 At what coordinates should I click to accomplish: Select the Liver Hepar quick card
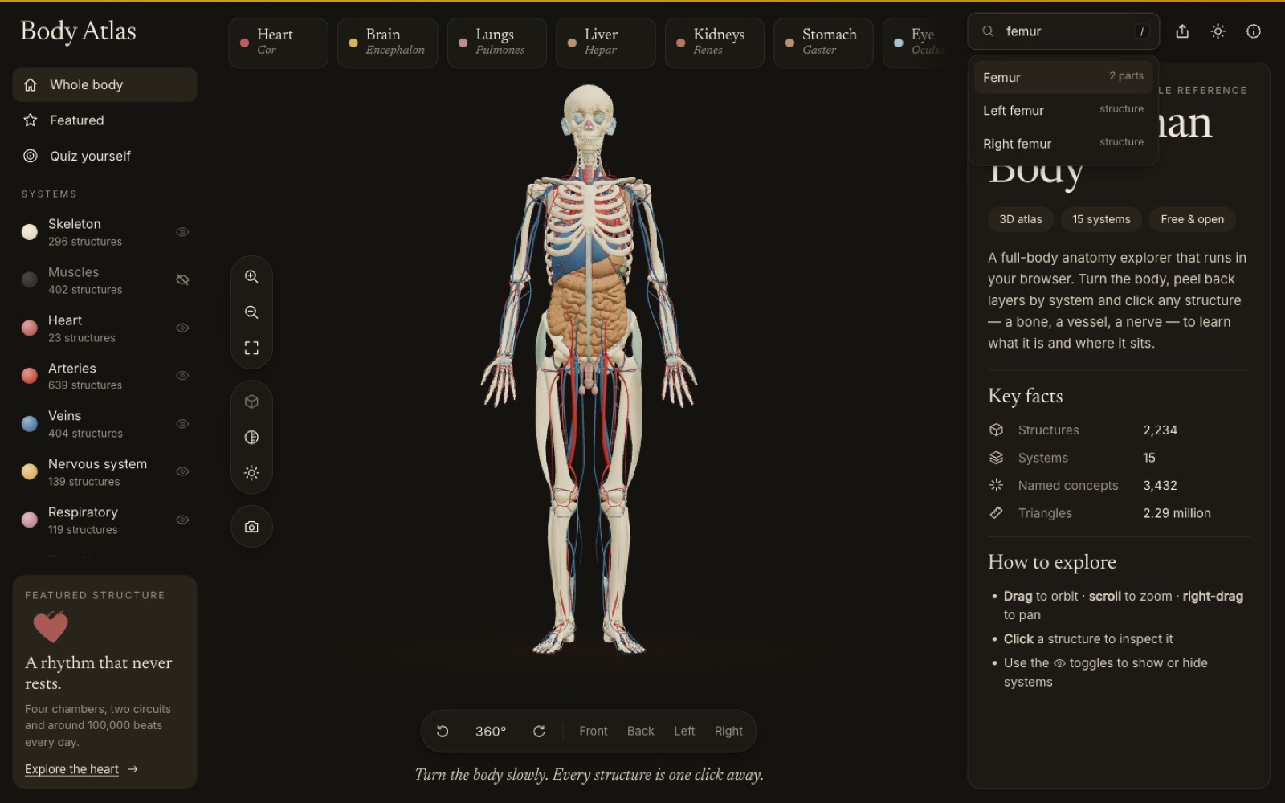(x=606, y=43)
